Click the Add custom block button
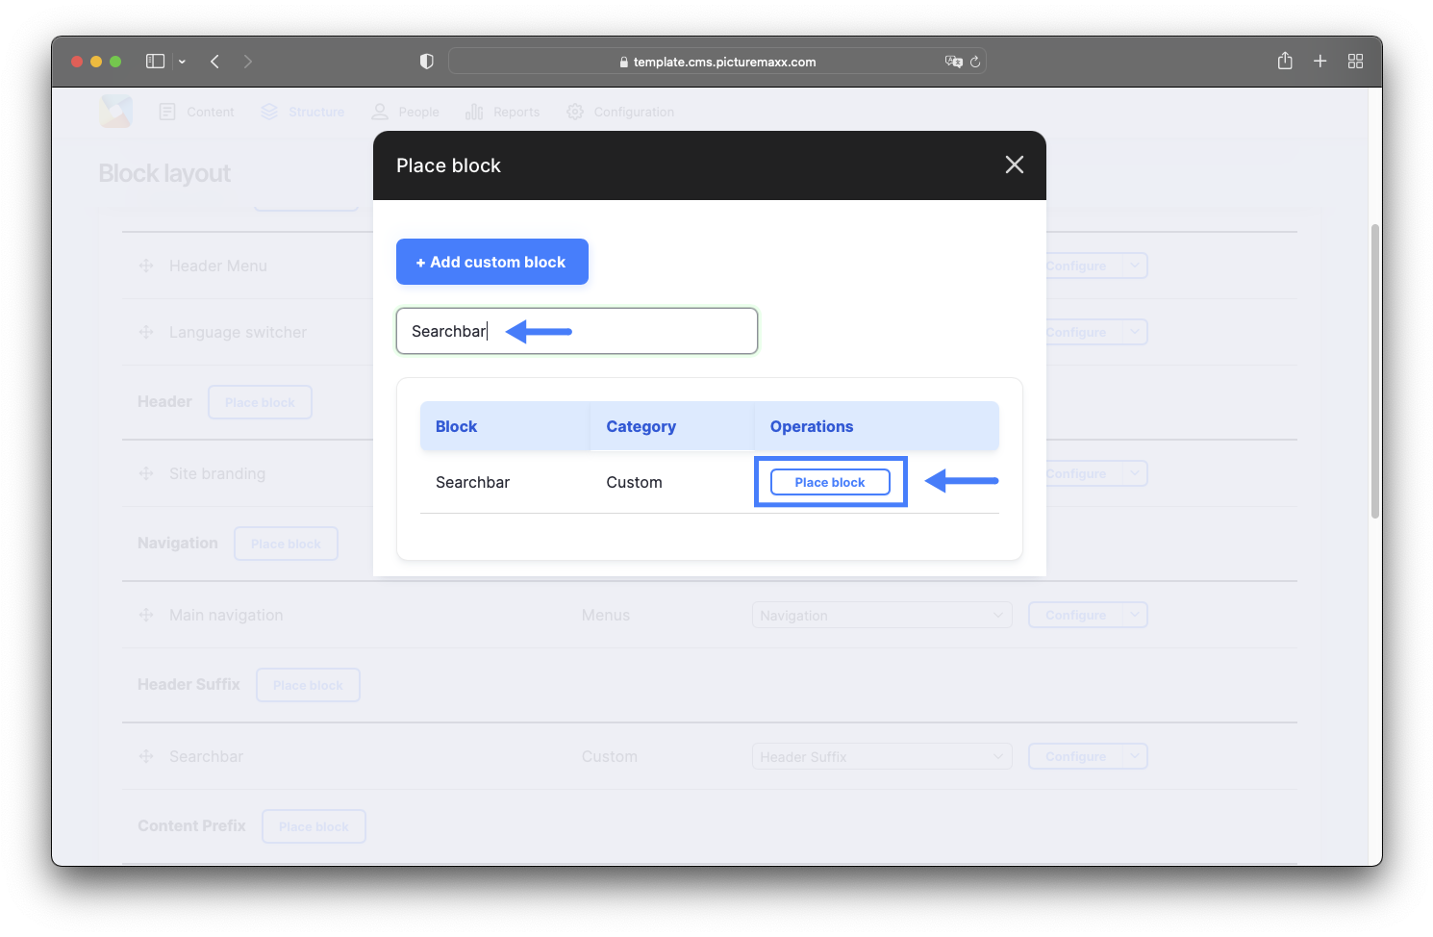The height and width of the screenshot is (937, 1433). click(x=492, y=262)
